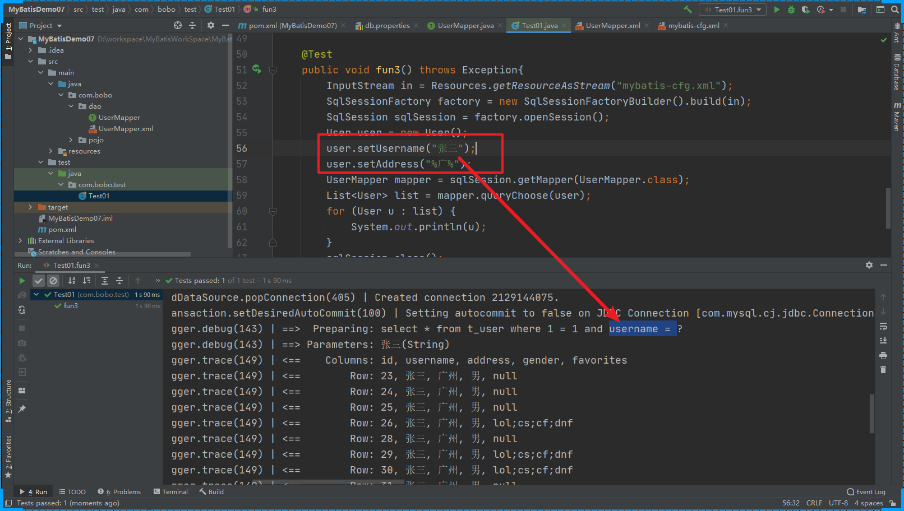Start debugging with the green bug icon

791,10
